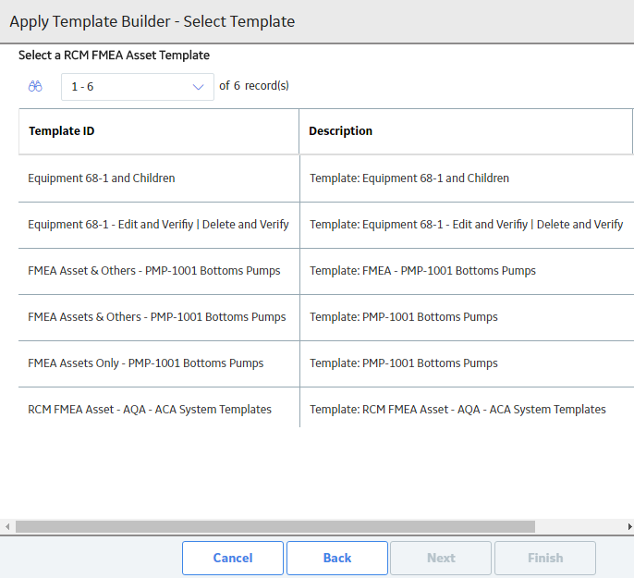The image size is (634, 578).
Task: Click the horizontal scrollbar thumb
Action: (275, 526)
